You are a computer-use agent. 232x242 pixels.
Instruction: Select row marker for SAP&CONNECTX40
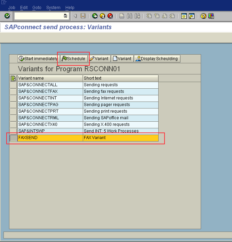[x=14, y=125]
